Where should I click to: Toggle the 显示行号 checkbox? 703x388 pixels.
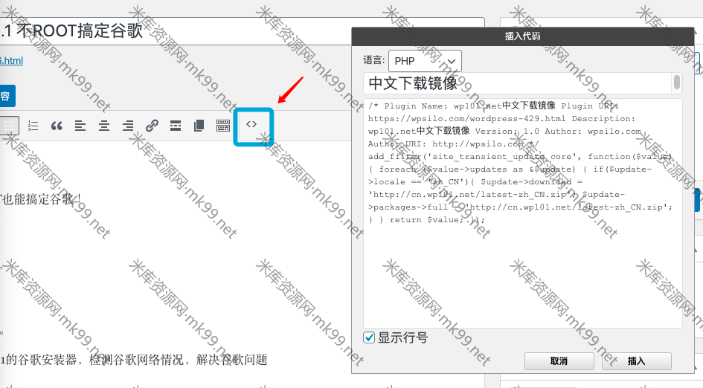click(369, 337)
